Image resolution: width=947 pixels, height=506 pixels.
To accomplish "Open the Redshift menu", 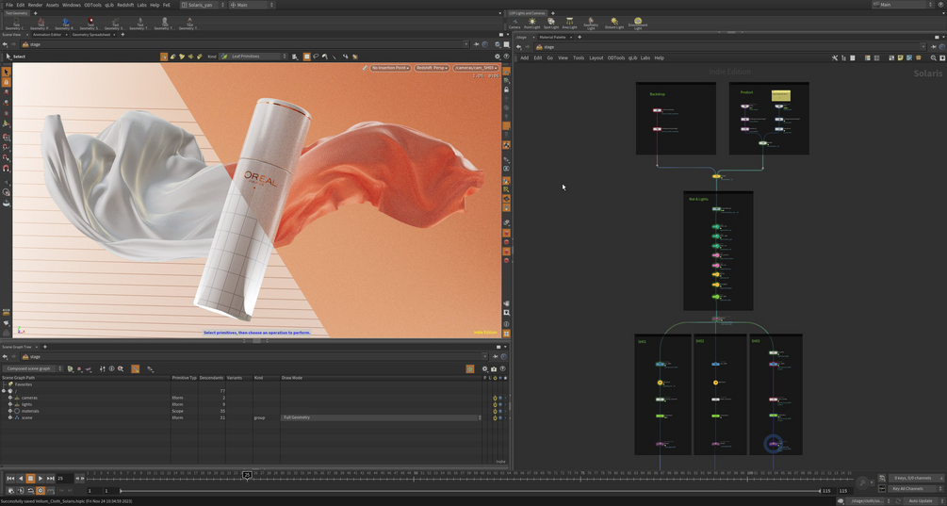I will (x=125, y=5).
